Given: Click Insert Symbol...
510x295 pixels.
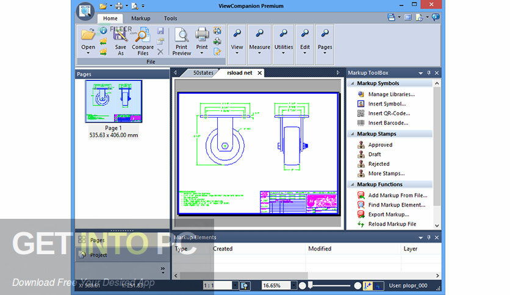Looking at the screenshot, I should (x=381, y=104).
